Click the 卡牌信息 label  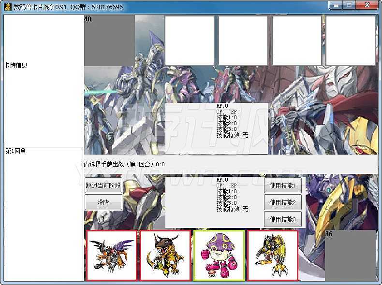tap(16, 65)
